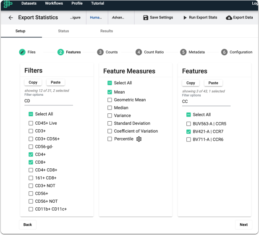Image resolution: width=259 pixels, height=235 pixels.
Task: Open the Huma... breadcrumb link
Action: (96, 18)
